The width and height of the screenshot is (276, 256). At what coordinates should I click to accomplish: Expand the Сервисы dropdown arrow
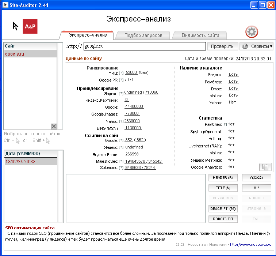(271, 46)
